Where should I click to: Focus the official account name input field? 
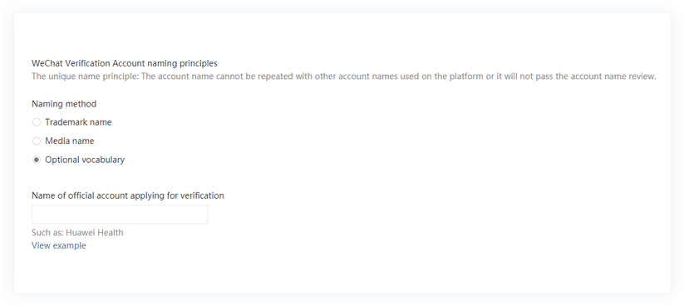(x=120, y=215)
